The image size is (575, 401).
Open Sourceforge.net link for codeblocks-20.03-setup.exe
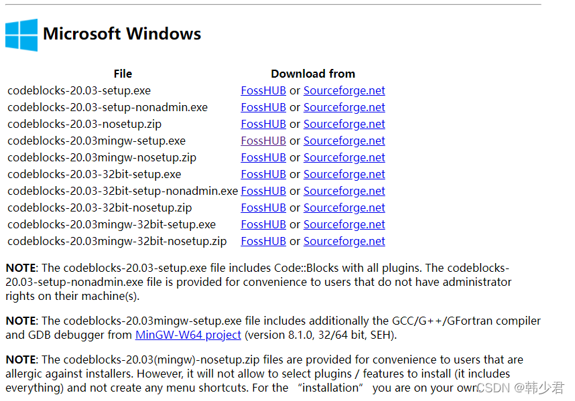coord(344,90)
